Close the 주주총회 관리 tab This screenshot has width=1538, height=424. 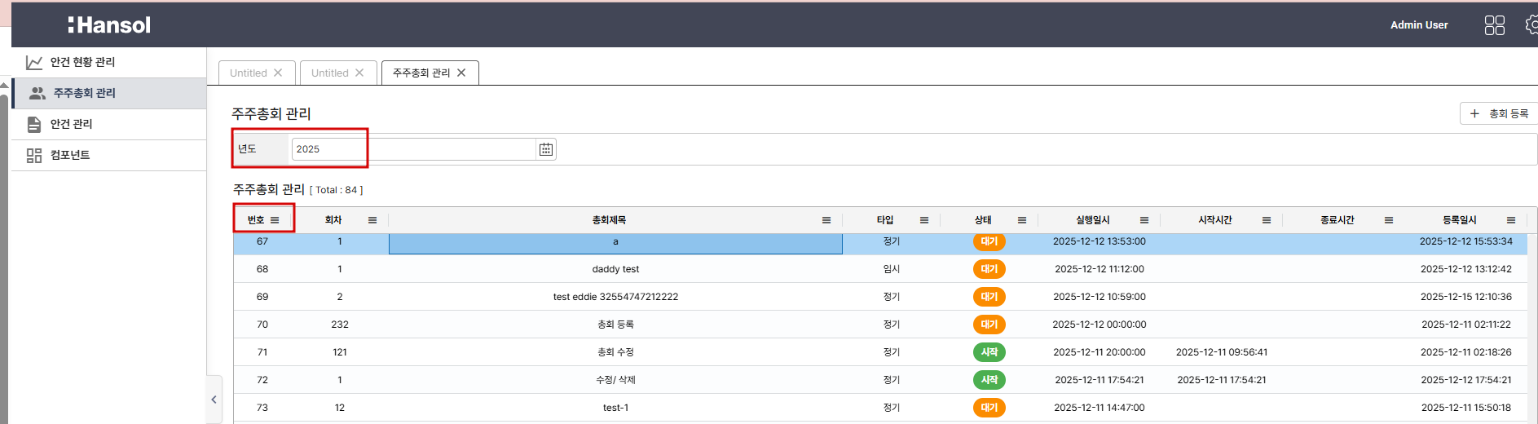pyautogui.click(x=461, y=73)
